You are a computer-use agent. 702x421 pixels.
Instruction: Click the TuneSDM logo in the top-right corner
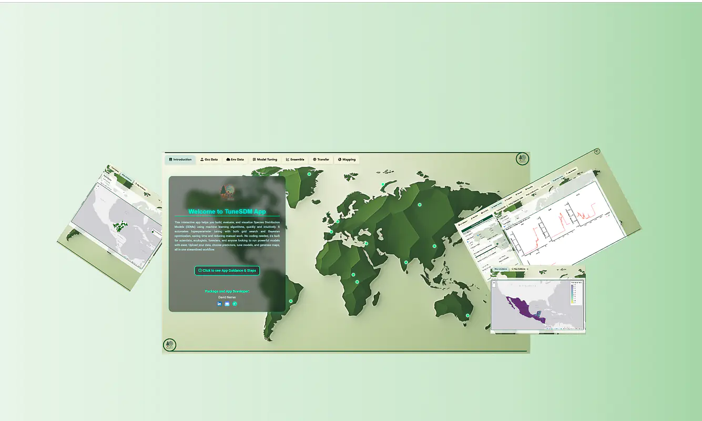pos(522,158)
